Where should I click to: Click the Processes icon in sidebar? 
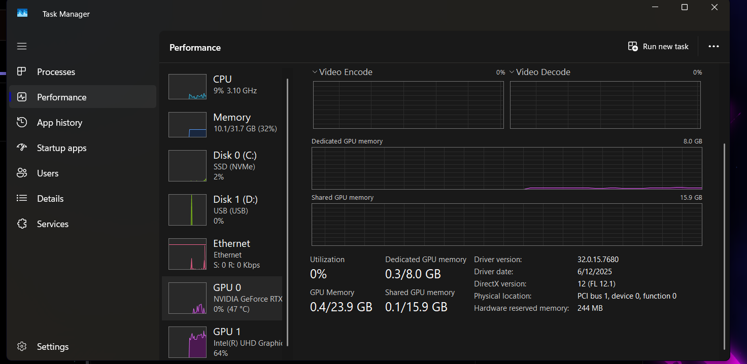coord(21,72)
